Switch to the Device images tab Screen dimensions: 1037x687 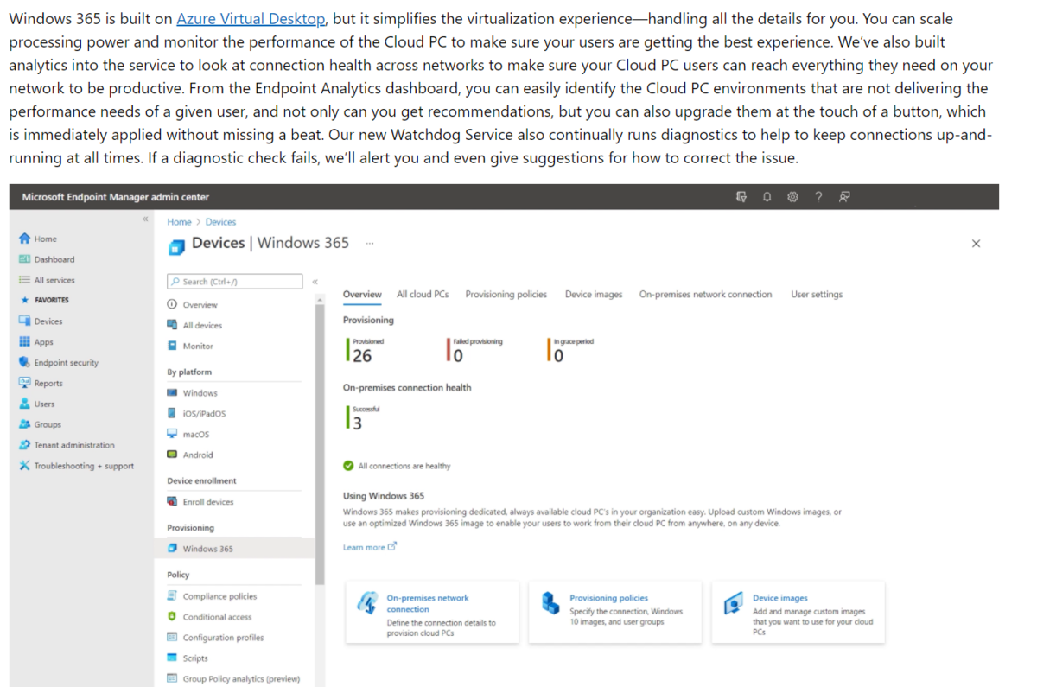click(x=594, y=294)
